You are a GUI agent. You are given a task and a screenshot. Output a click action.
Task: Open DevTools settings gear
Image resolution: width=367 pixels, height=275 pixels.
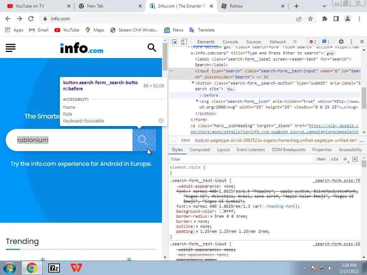[341, 42]
